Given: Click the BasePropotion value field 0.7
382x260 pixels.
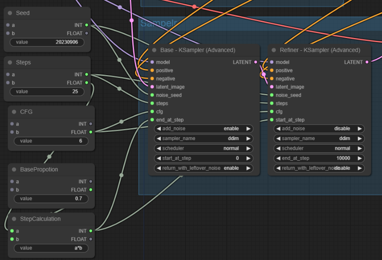Looking at the screenshot, I should coord(51,199).
